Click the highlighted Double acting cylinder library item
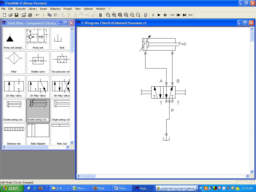256x192 pixels. click(x=38, y=110)
